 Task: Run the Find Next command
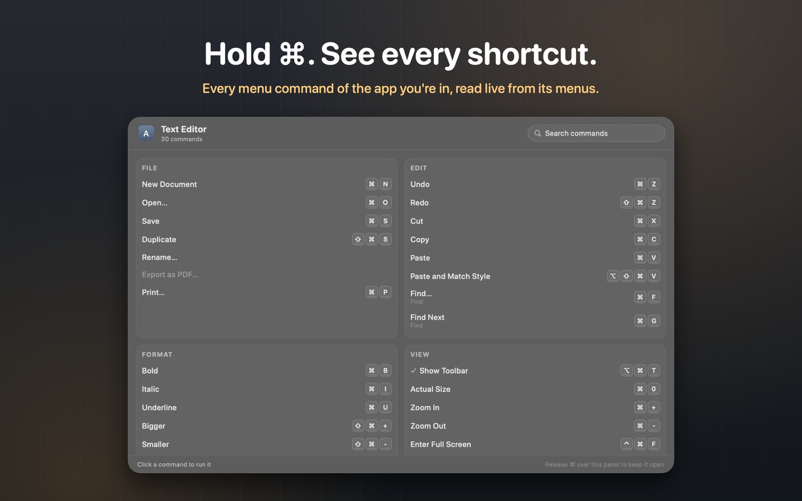pos(535,321)
